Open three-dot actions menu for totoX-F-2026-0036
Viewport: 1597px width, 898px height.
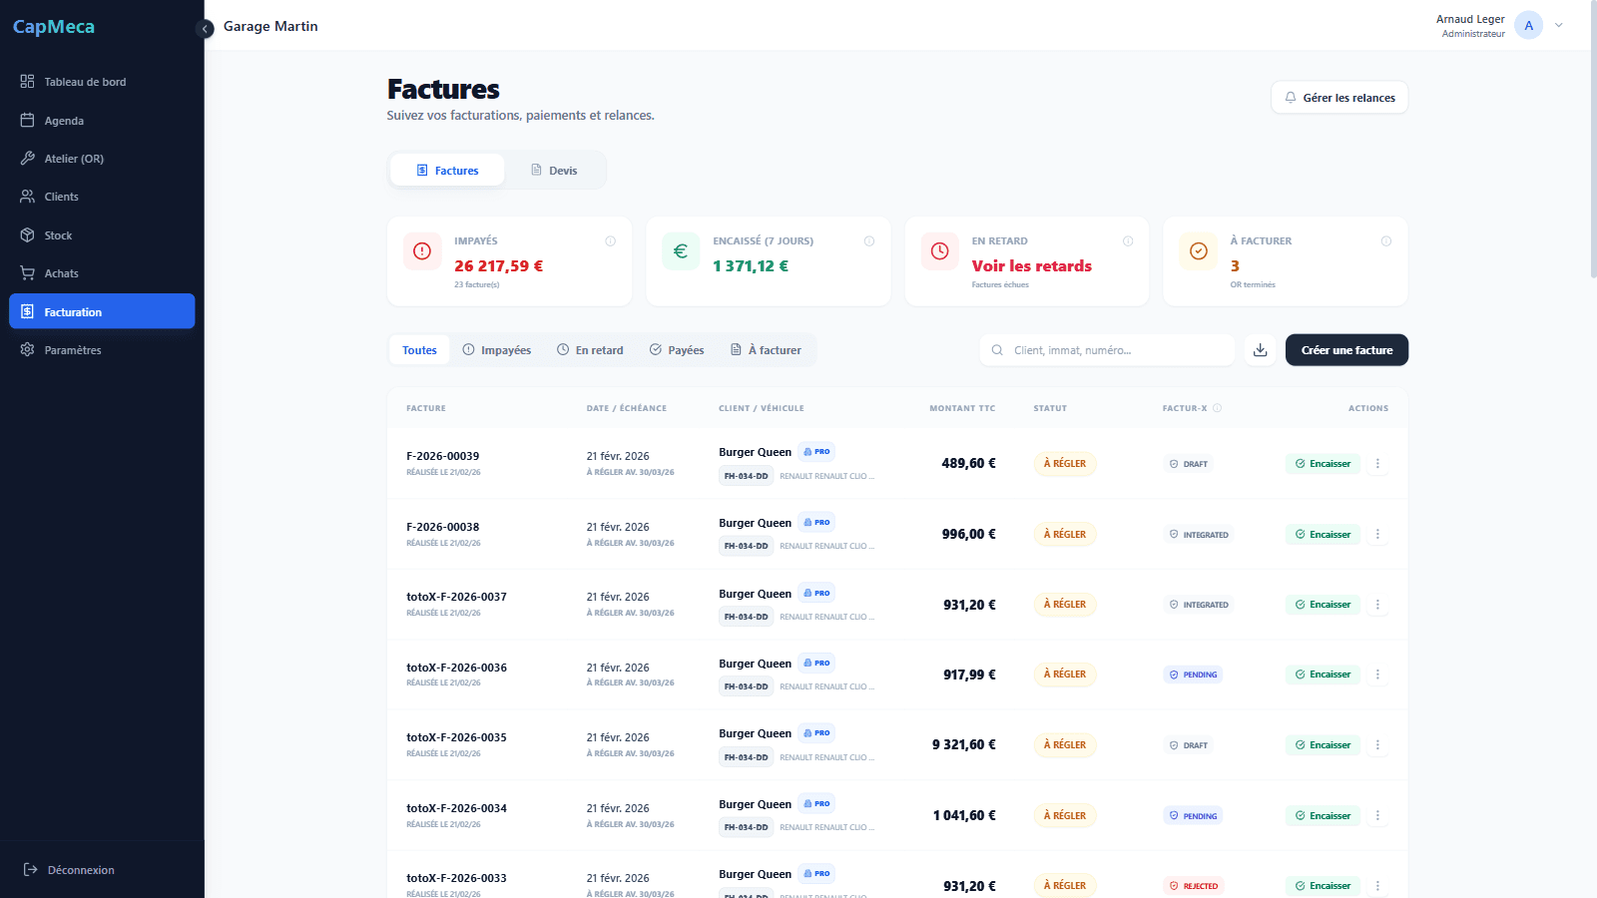click(x=1377, y=674)
